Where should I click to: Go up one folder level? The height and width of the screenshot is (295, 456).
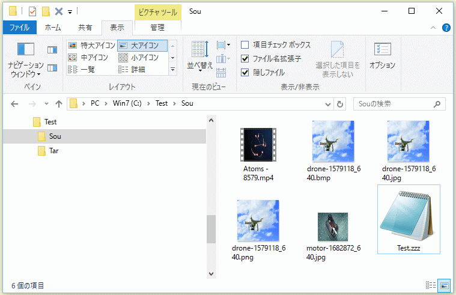tap(59, 104)
